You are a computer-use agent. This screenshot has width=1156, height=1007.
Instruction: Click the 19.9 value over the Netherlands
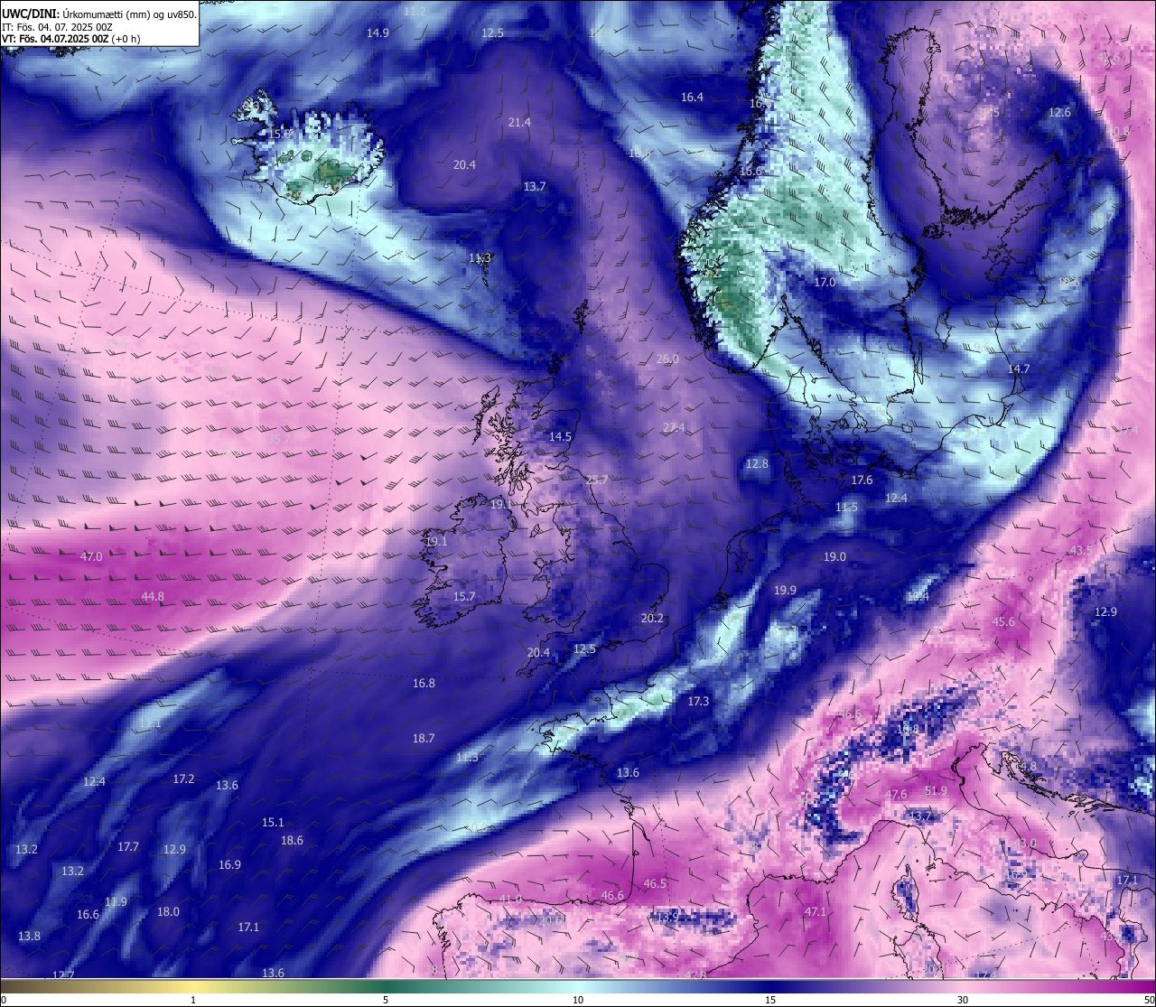click(x=785, y=591)
